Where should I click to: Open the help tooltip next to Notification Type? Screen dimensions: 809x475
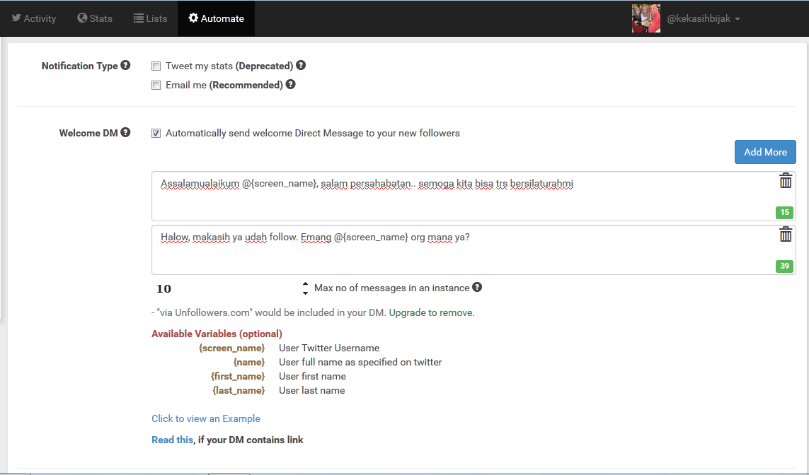click(125, 65)
